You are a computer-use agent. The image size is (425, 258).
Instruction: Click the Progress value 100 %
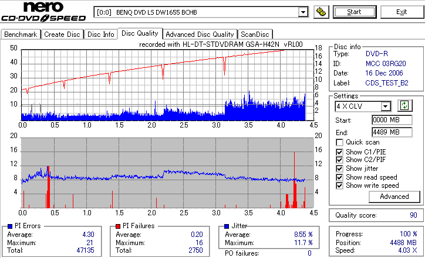click(409, 234)
